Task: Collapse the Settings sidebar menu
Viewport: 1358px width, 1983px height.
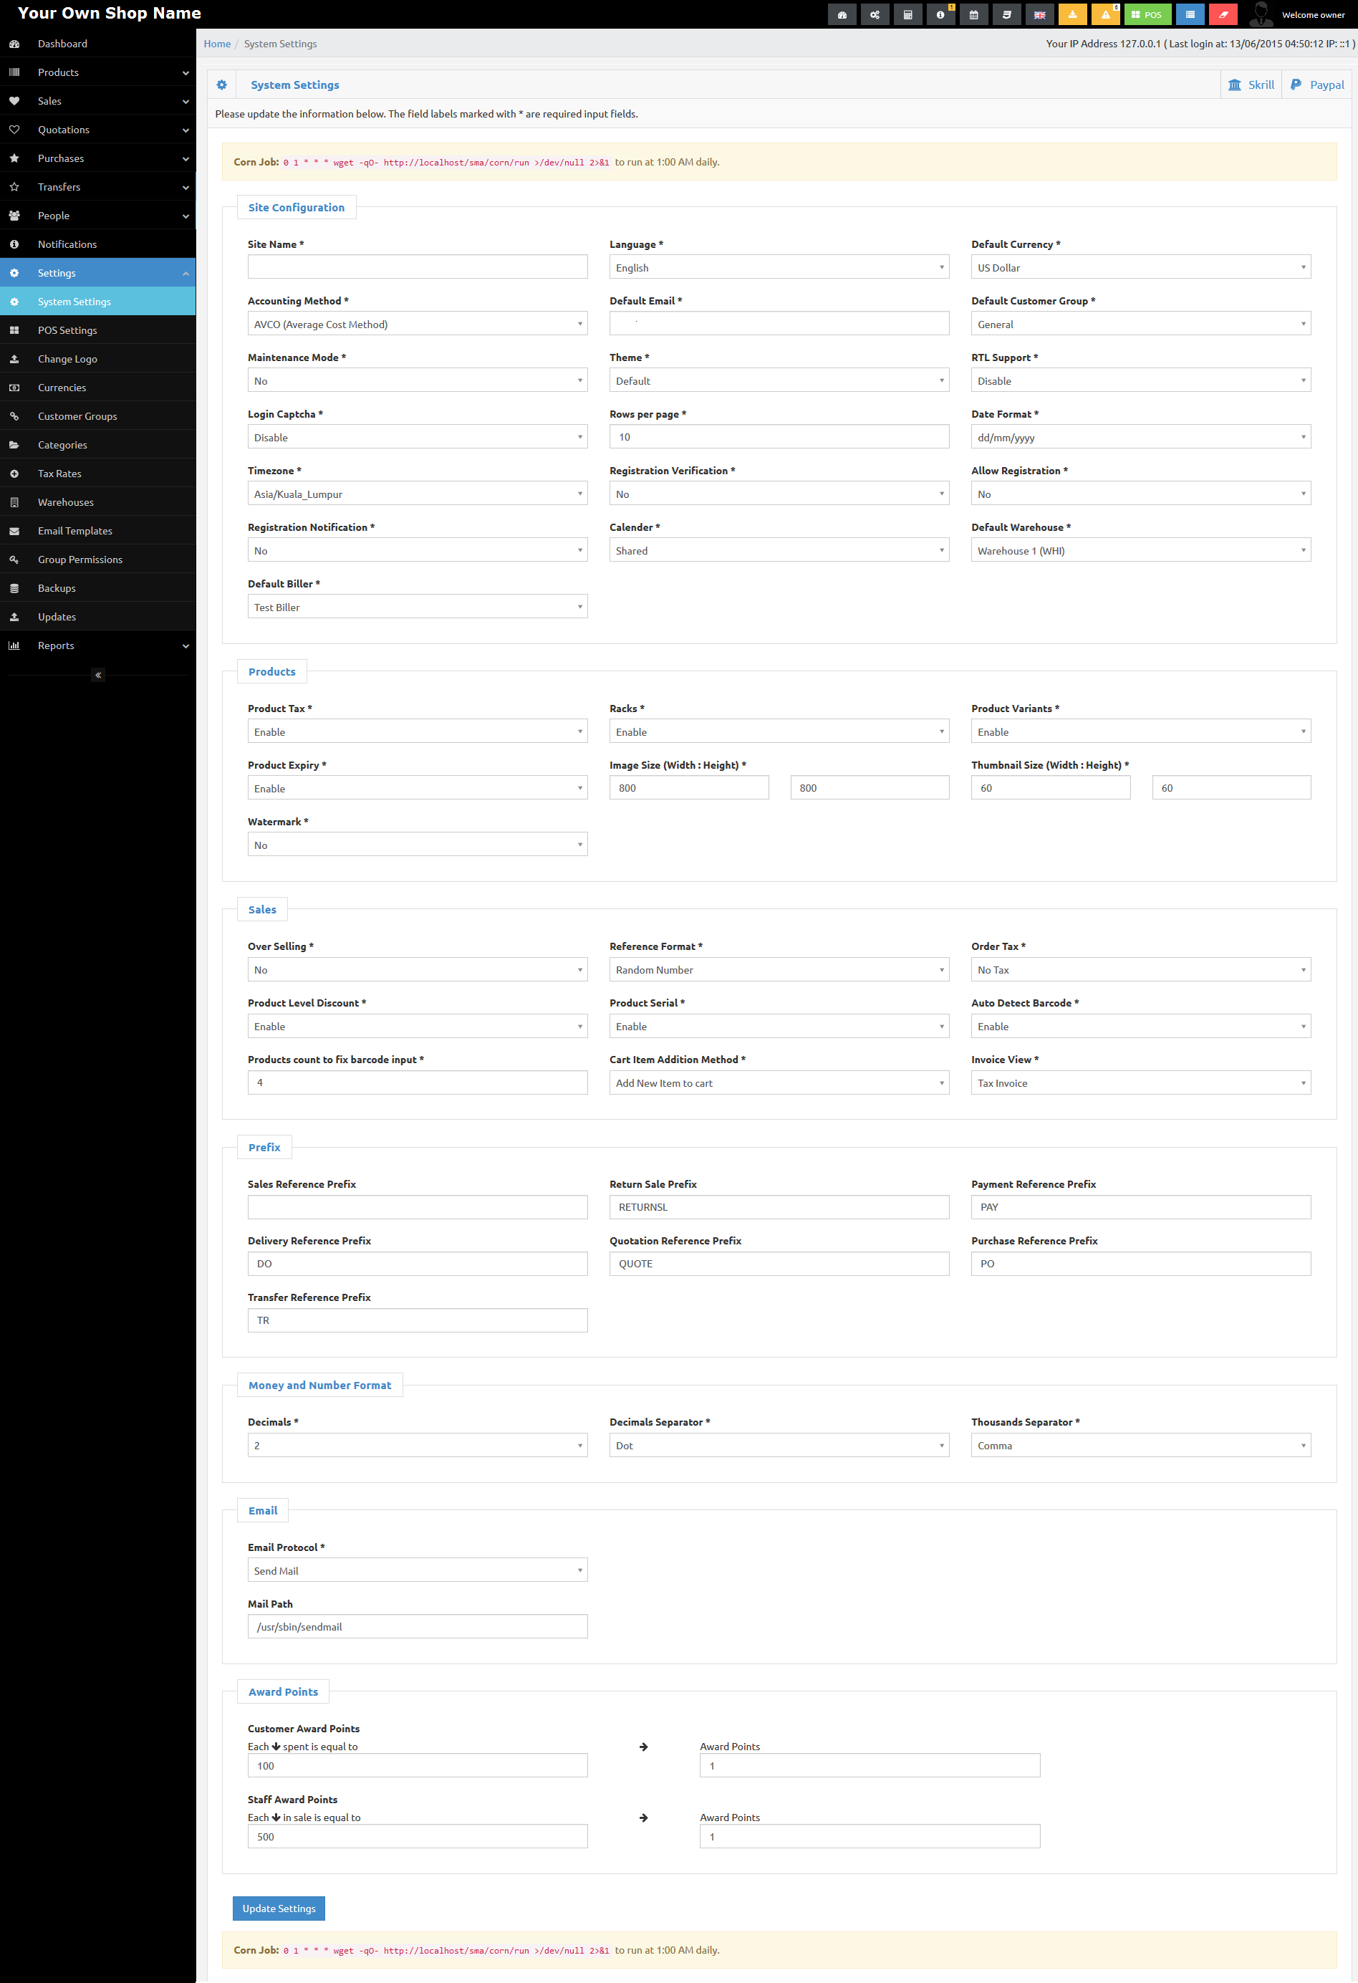Action: (98, 273)
